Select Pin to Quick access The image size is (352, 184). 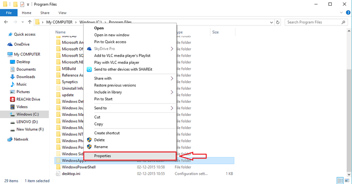click(x=110, y=42)
